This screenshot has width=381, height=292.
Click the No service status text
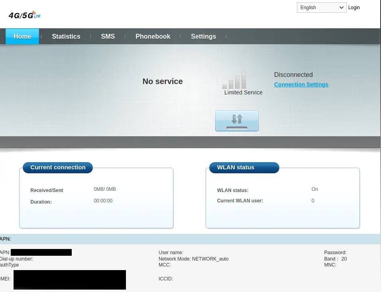(x=163, y=81)
